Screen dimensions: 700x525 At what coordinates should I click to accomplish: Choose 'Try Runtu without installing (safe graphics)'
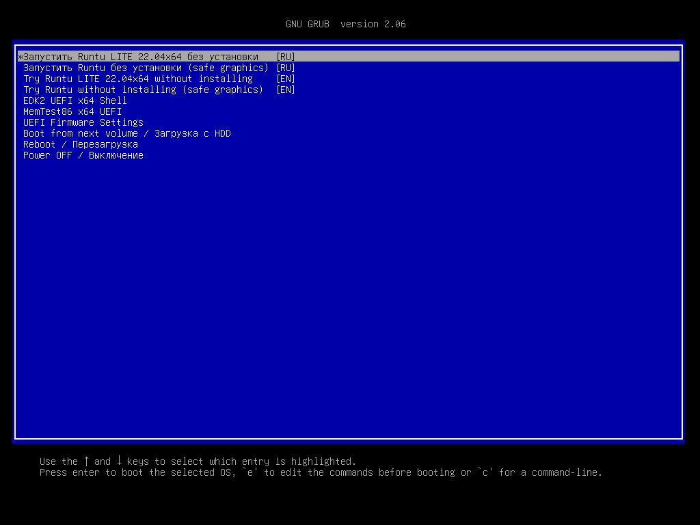click(159, 90)
